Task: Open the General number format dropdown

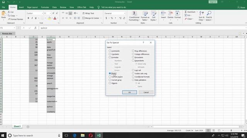Action: click(125, 13)
